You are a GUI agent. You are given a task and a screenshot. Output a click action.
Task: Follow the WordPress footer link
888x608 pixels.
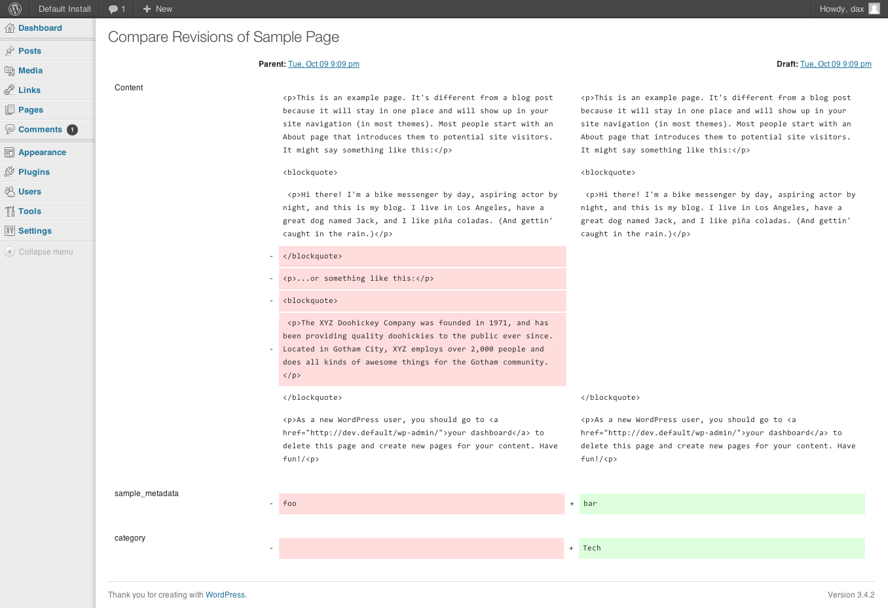coord(225,595)
